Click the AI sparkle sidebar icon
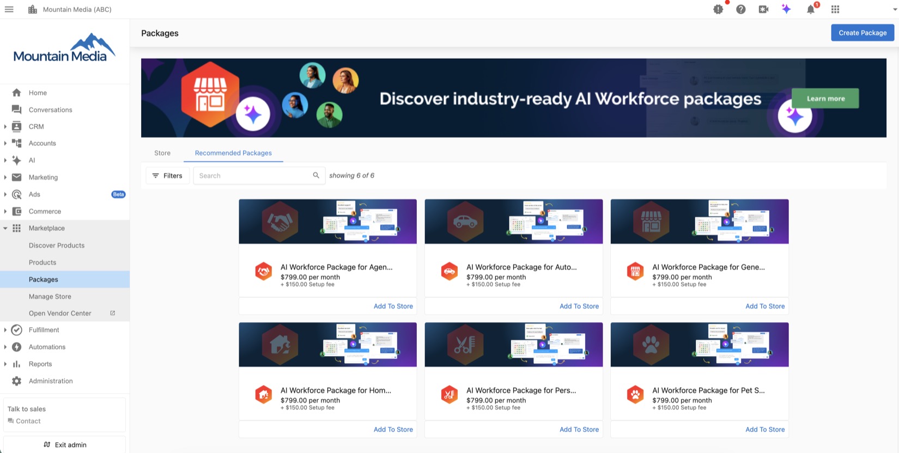The width and height of the screenshot is (899, 453). (x=17, y=160)
